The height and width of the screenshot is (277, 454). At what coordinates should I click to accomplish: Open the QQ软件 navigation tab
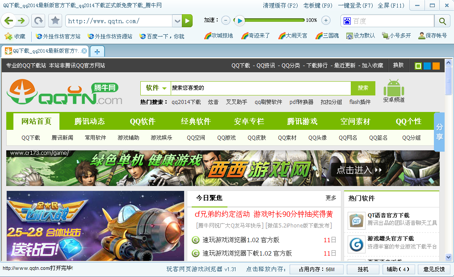tap(143, 121)
